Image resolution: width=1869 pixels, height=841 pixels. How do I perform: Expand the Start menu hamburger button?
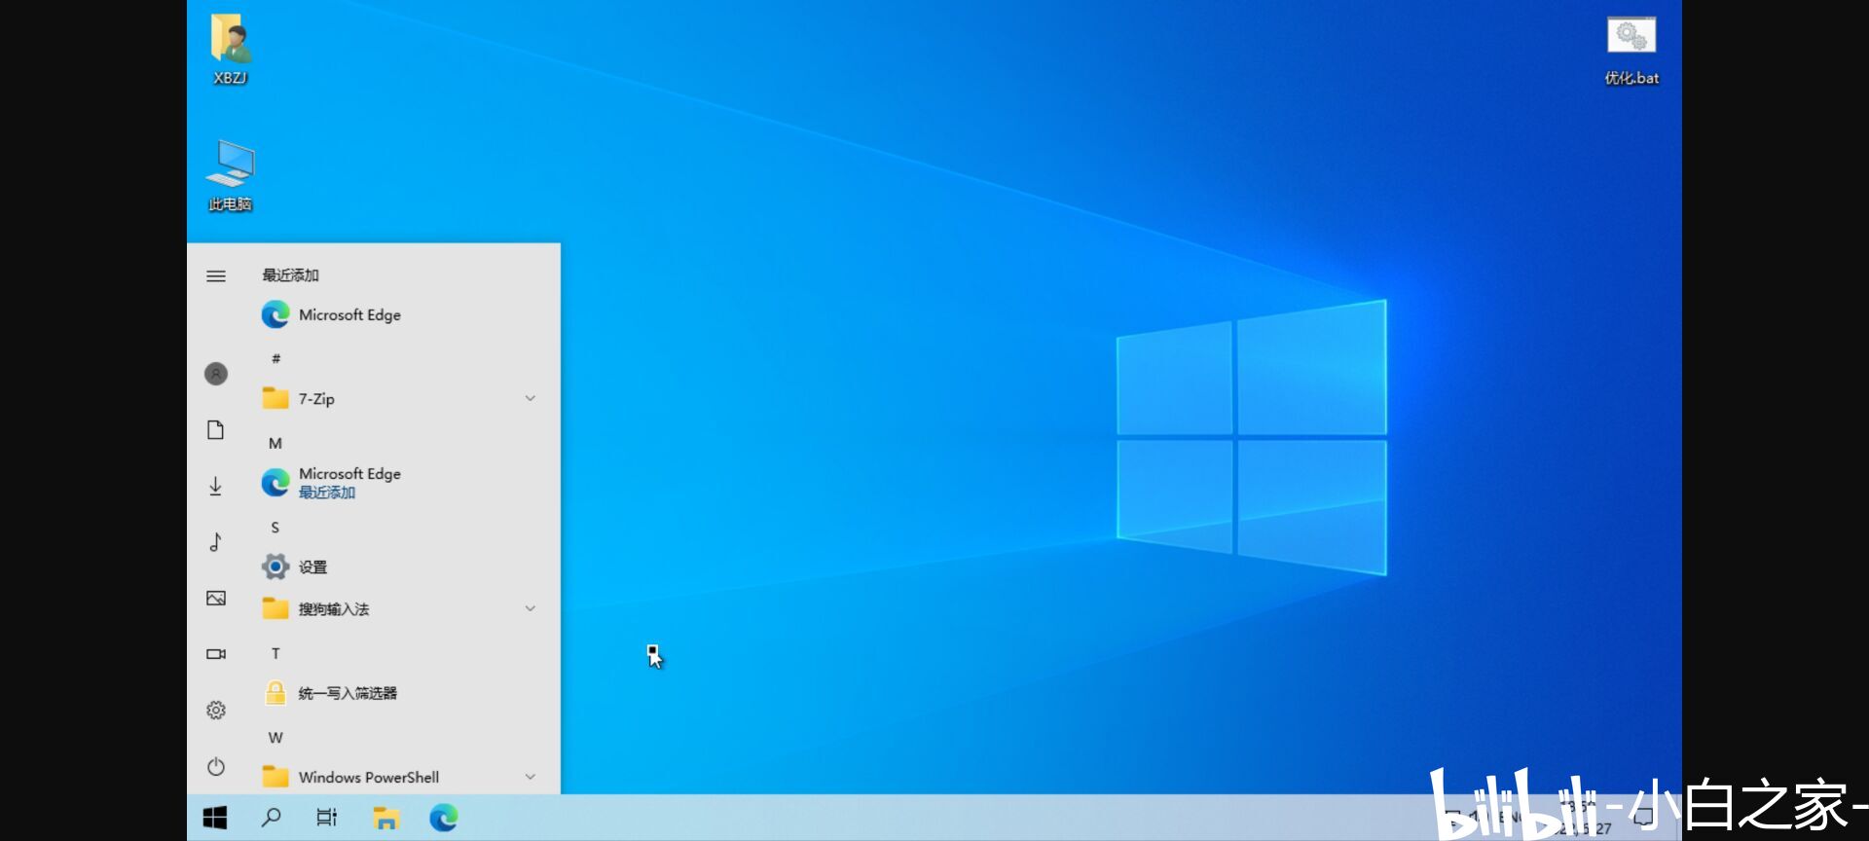(x=216, y=276)
